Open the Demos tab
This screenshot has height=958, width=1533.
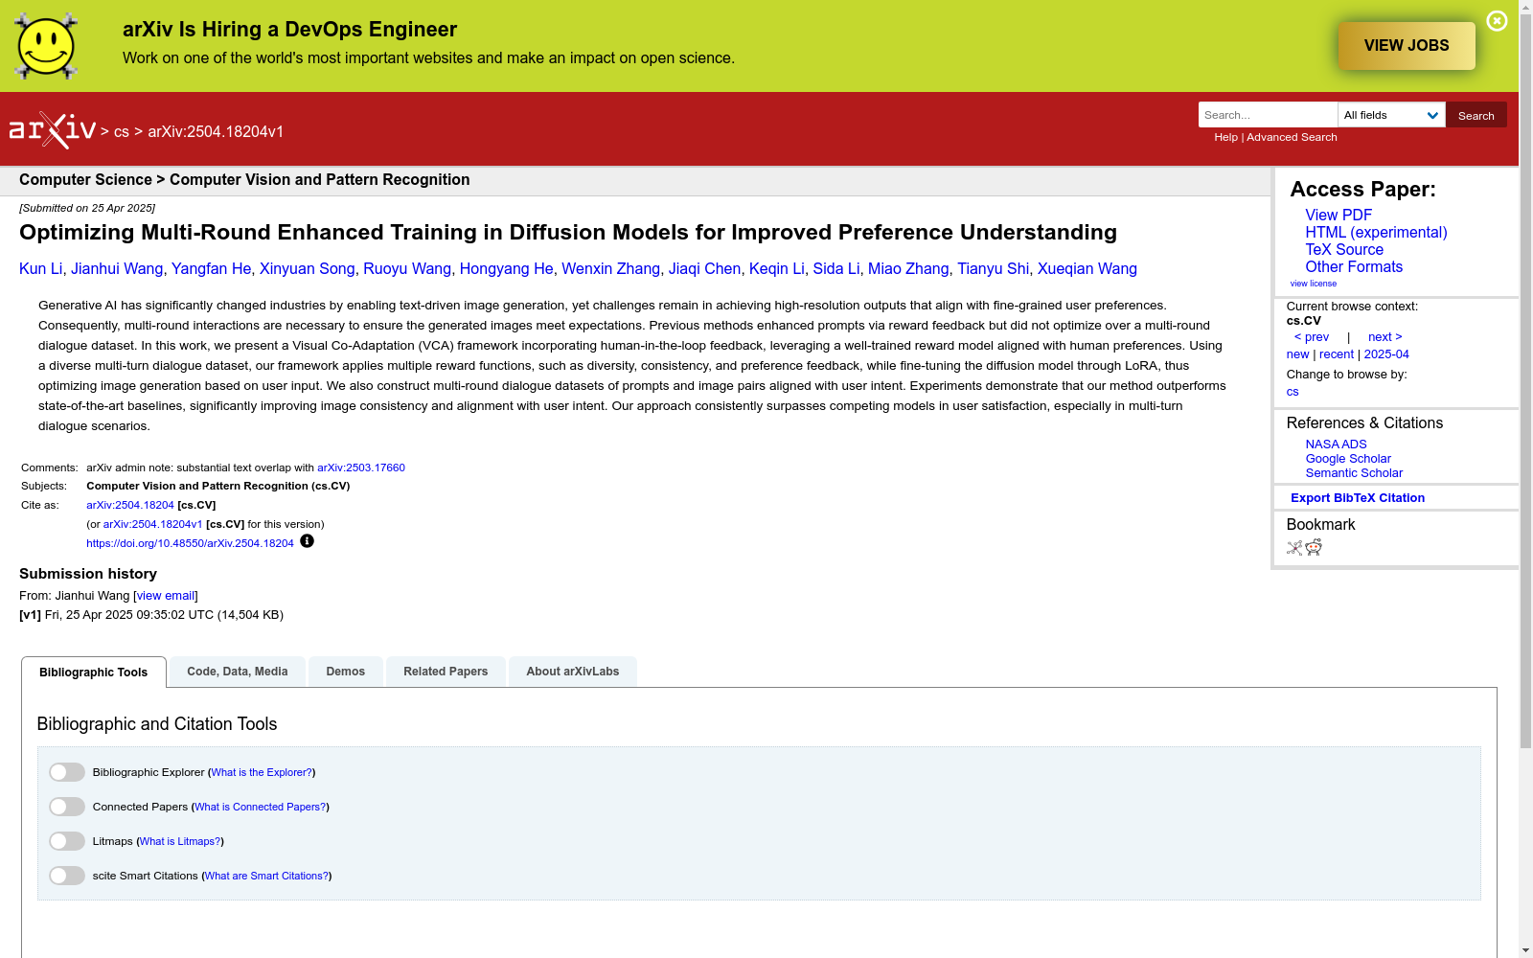[x=346, y=672]
